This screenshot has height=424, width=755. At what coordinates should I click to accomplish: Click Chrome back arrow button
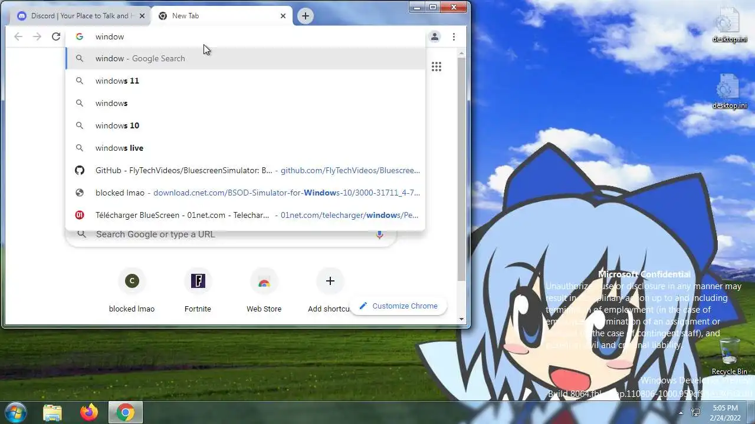tap(18, 37)
